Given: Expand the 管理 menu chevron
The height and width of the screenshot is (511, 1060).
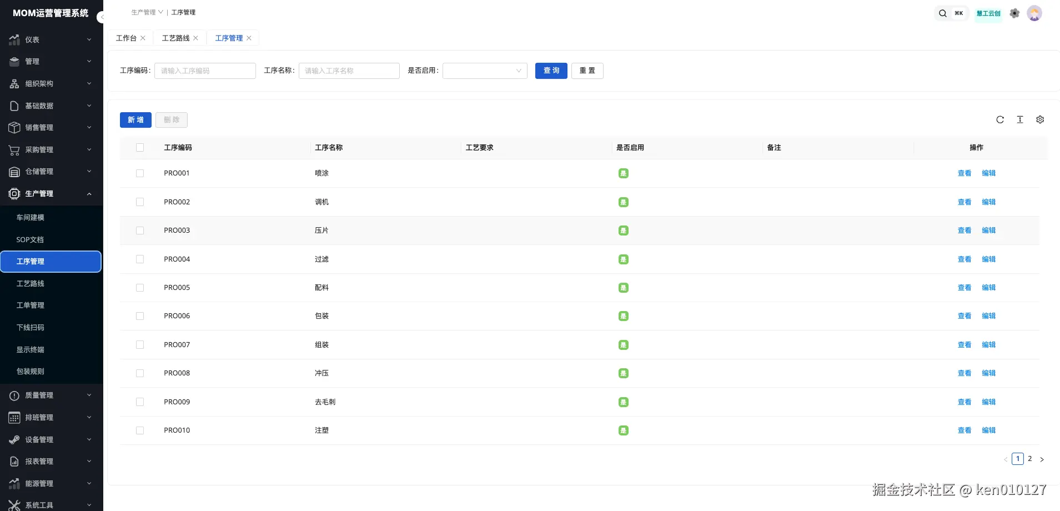Looking at the screenshot, I should (89, 62).
